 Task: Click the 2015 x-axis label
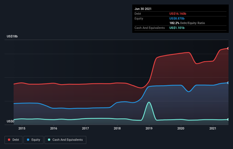click(22, 128)
